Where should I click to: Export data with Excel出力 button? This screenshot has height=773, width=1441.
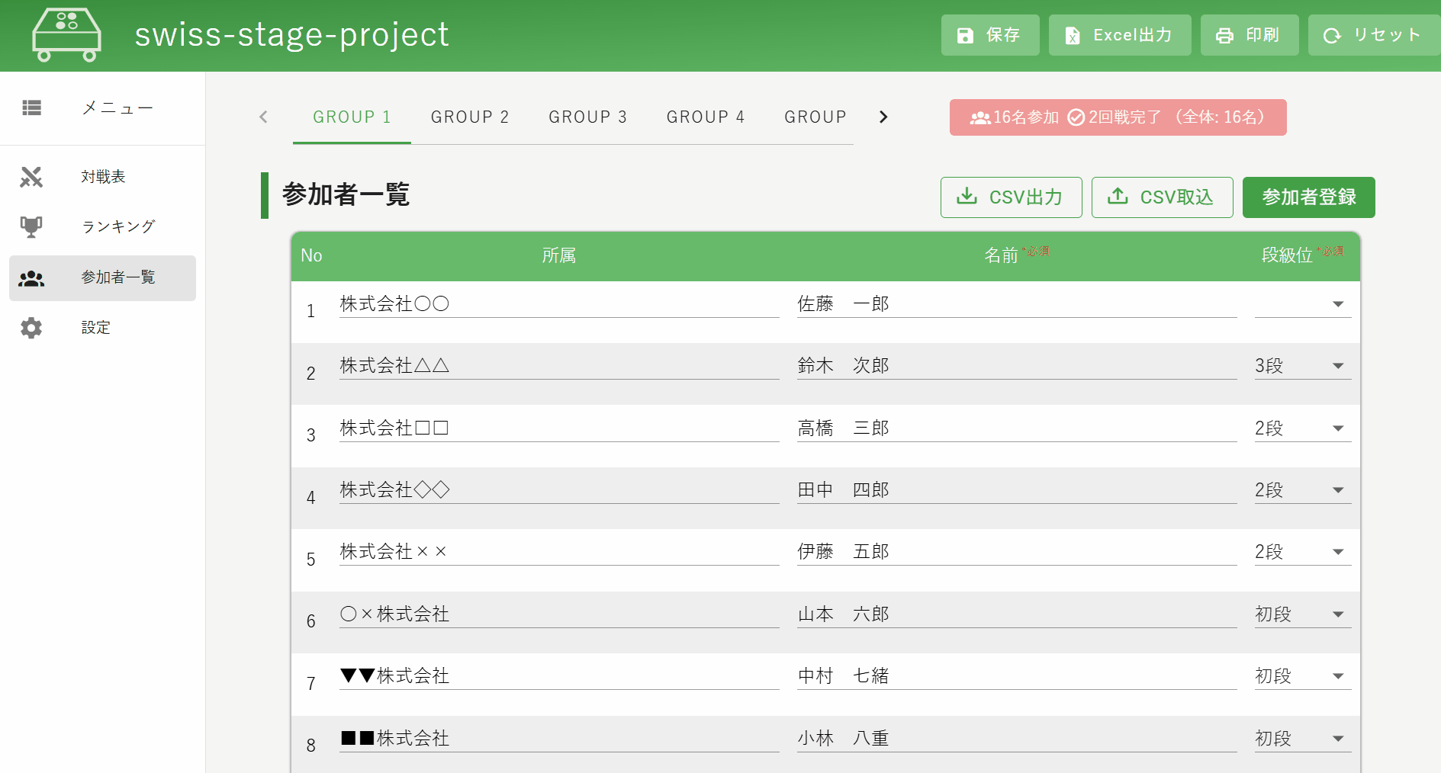coord(1119,35)
